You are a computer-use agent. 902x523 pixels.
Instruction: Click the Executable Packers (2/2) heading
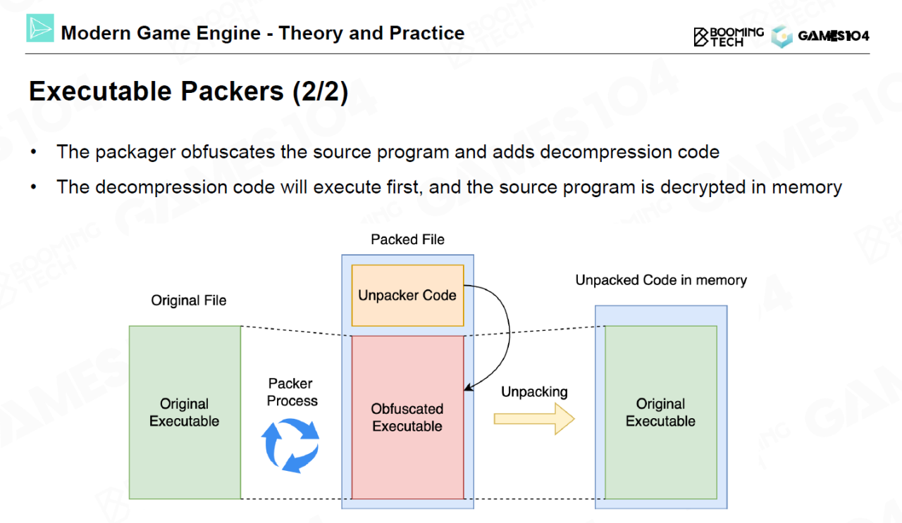189,92
